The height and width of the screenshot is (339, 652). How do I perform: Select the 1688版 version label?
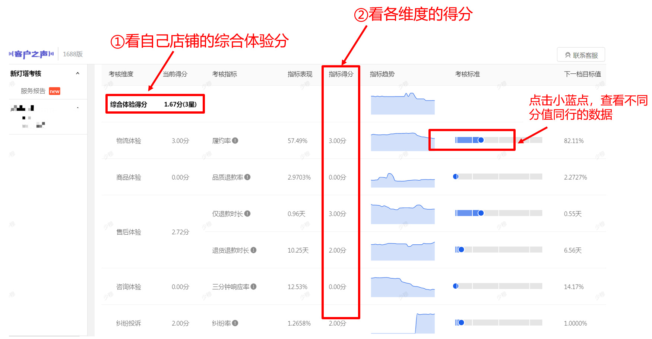73,54
